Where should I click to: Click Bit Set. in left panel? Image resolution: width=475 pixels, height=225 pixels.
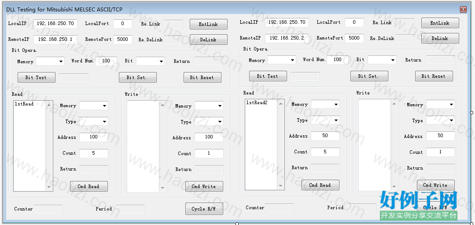pyautogui.click(x=137, y=77)
